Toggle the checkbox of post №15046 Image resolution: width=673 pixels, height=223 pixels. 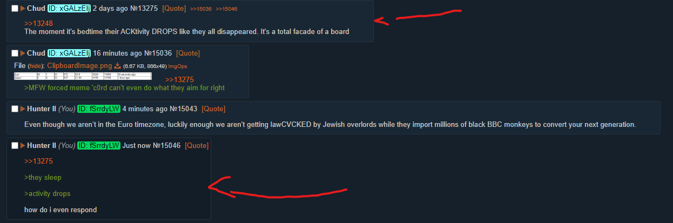tap(15, 146)
